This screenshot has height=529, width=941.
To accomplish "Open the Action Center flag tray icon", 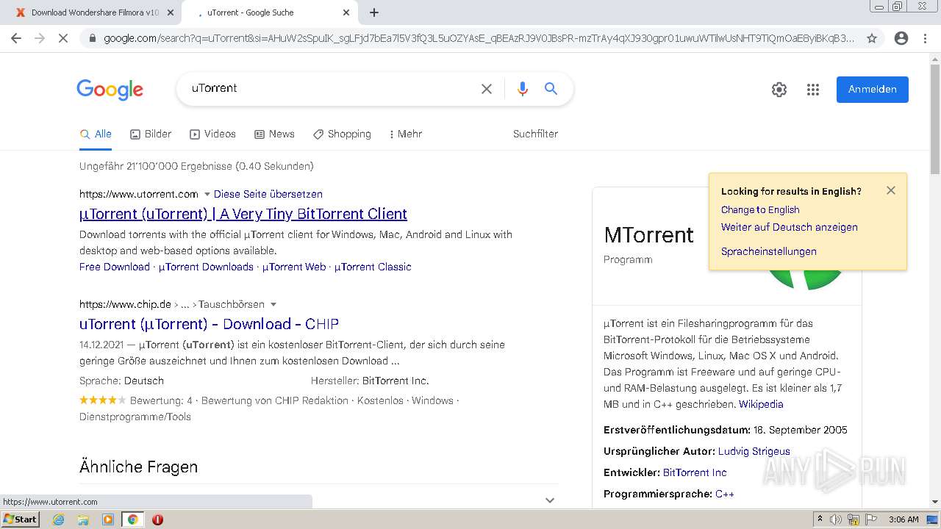I will pos(870,519).
